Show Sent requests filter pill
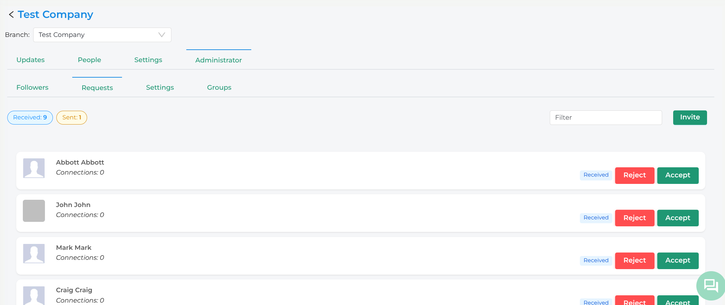The height and width of the screenshot is (305, 725). coord(72,118)
